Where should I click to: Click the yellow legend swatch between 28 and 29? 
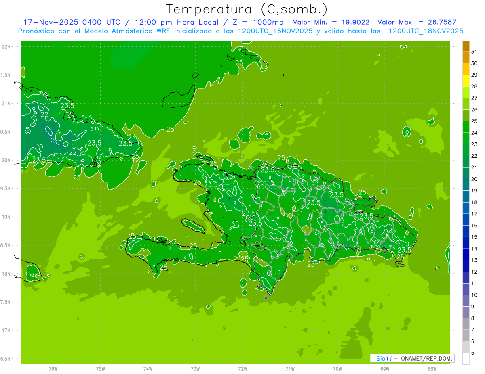(x=466, y=81)
